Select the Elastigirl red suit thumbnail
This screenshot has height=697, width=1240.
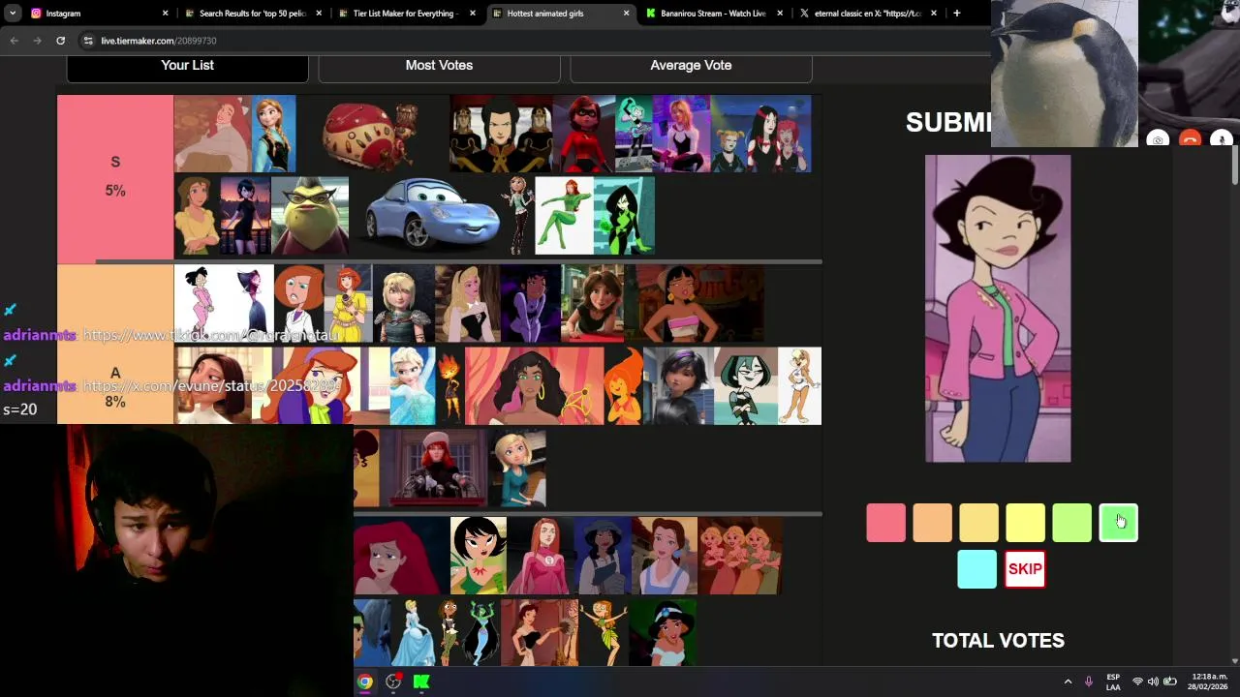tap(584, 134)
